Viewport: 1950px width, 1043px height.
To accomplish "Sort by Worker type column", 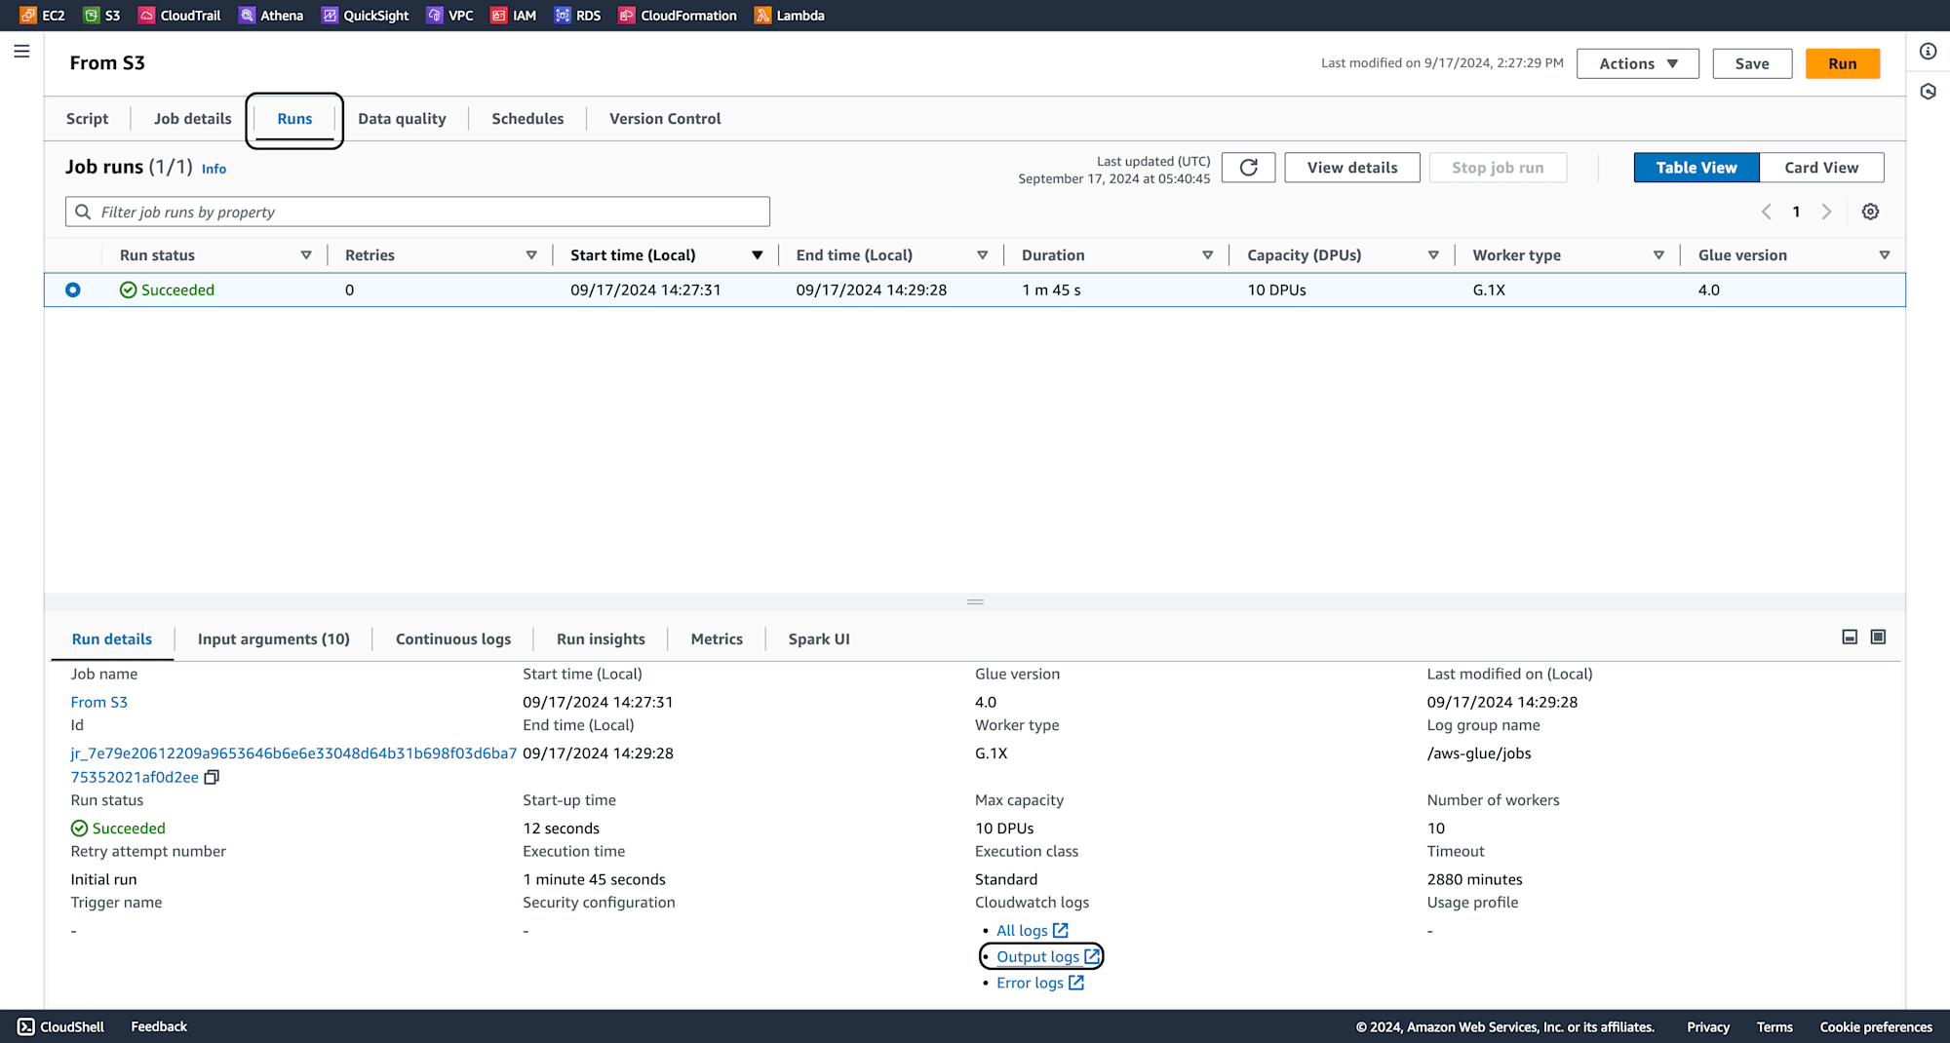I will click(x=1658, y=255).
